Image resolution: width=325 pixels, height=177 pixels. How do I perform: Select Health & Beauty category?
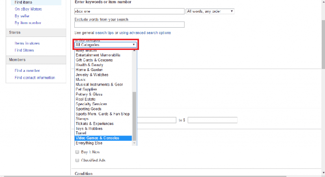coord(103,65)
